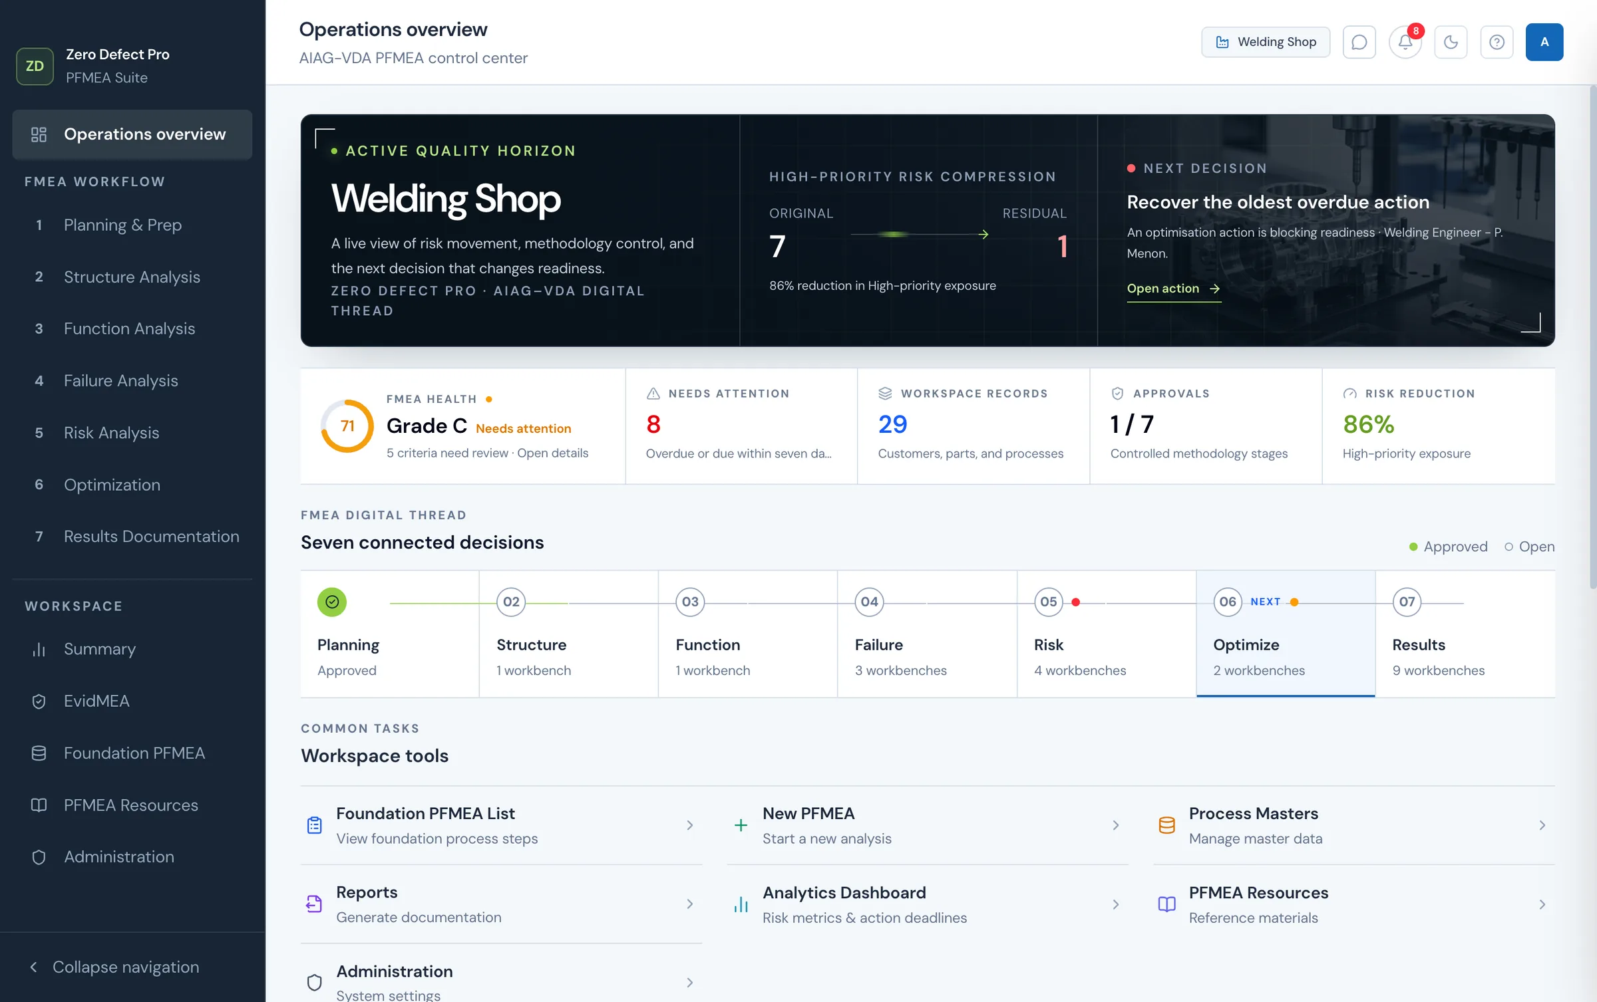Image resolution: width=1597 pixels, height=1002 pixels.
Task: Select step 05 Risk marker
Action: point(1049,602)
